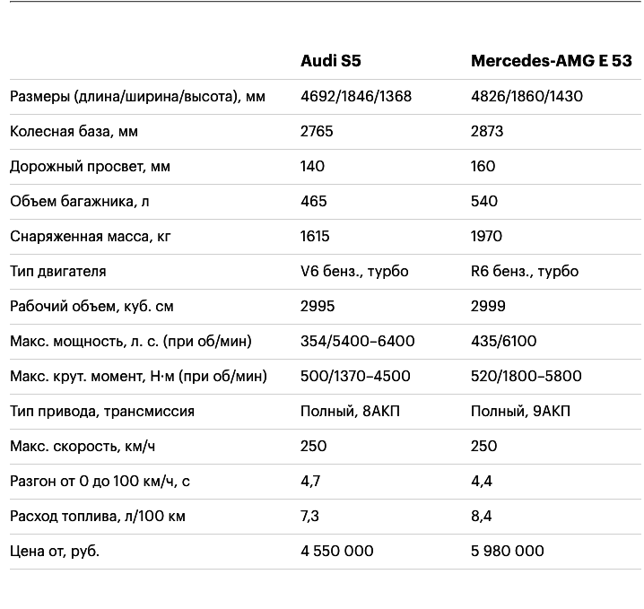644x609 pixels.
Task: Click the Mercedes curb weight 1970
Action: [x=487, y=236]
